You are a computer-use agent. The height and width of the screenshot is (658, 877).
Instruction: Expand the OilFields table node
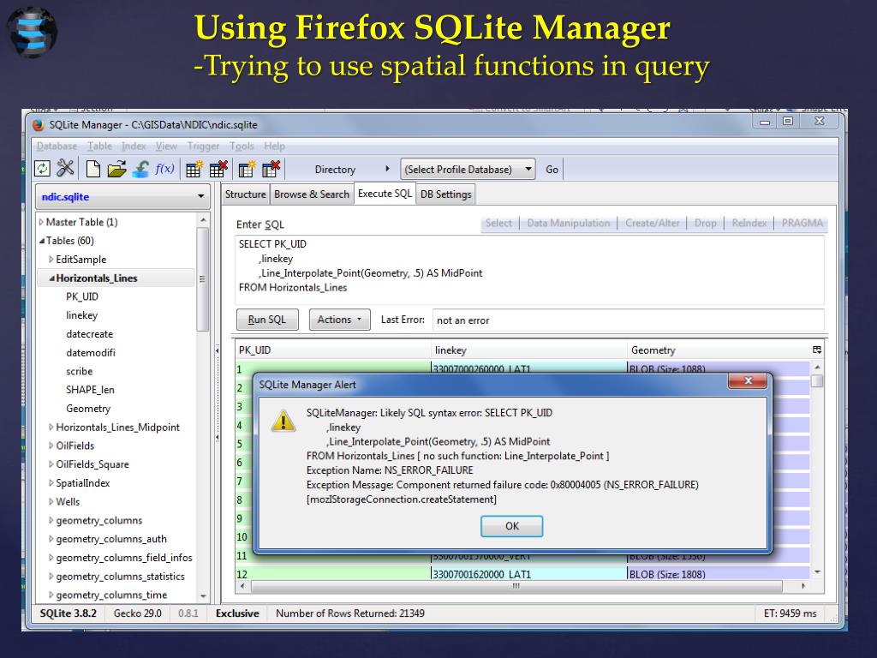click(51, 446)
